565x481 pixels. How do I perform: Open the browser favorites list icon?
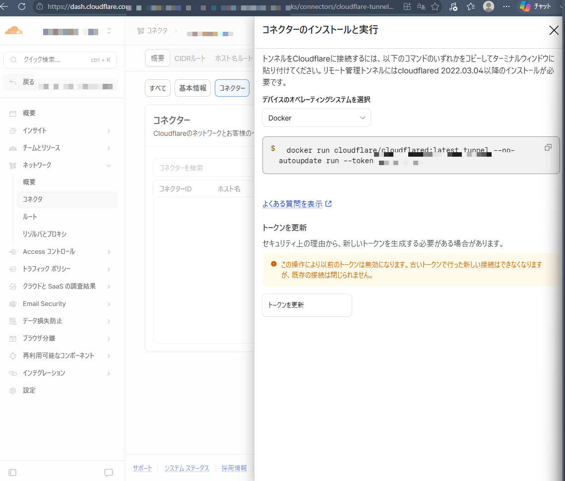[471, 6]
